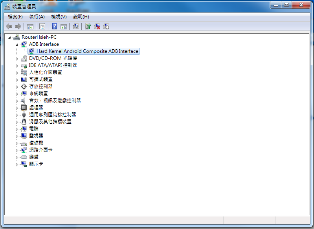Select the 通用序列匯流排控制器 label
314x229 pixels.
[53, 115]
